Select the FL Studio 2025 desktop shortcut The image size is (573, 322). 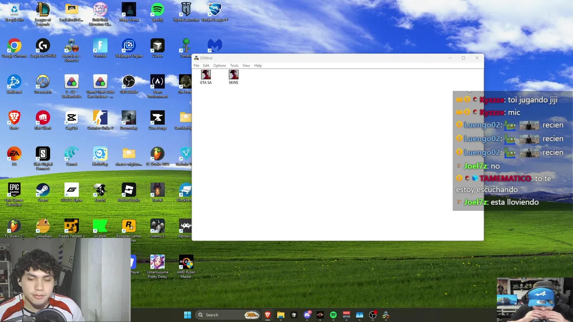pos(158,156)
